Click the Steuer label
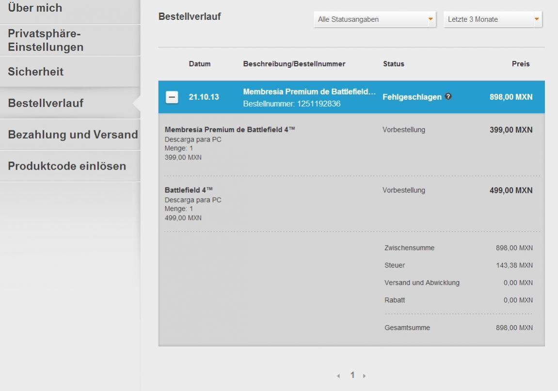This screenshot has height=391, width=558. (x=395, y=265)
